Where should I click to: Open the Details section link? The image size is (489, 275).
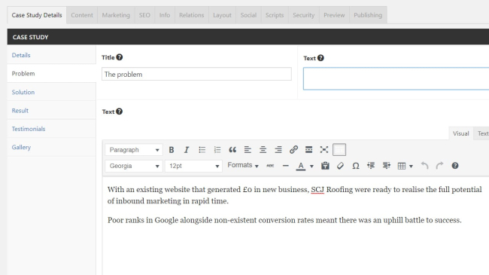click(21, 55)
